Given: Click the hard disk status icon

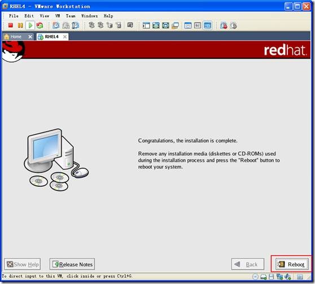Looking at the screenshot, I should click(x=264, y=277).
